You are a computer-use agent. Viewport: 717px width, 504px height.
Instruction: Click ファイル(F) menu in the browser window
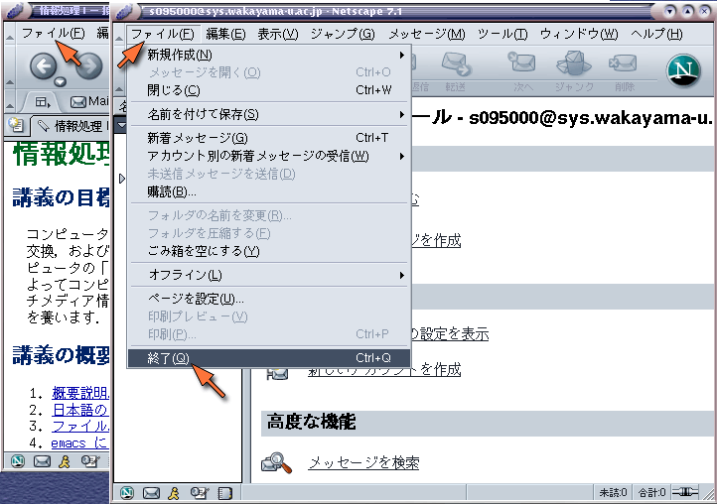[x=53, y=33]
